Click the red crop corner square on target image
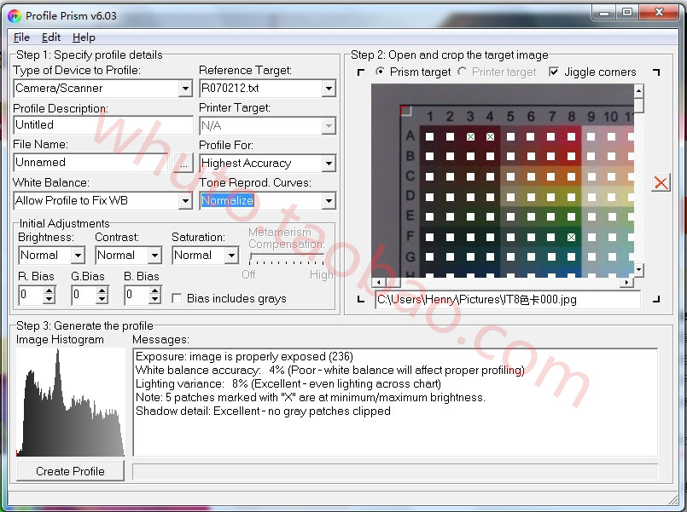687x512 pixels. pos(405,111)
